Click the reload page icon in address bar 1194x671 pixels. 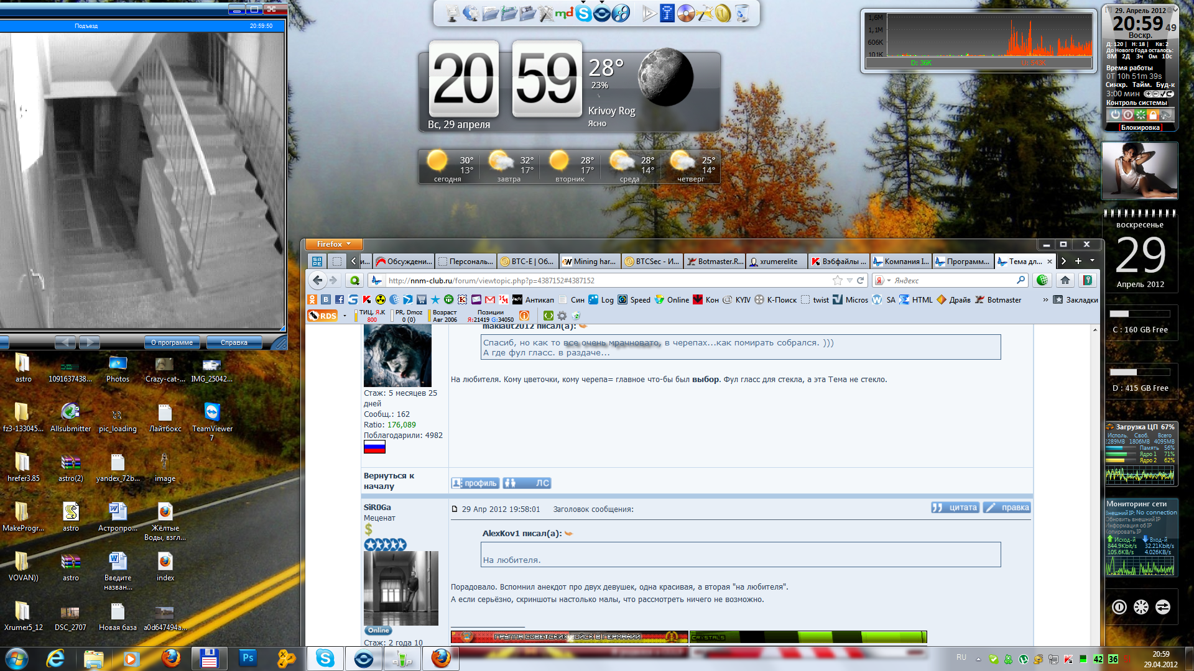[x=861, y=280]
